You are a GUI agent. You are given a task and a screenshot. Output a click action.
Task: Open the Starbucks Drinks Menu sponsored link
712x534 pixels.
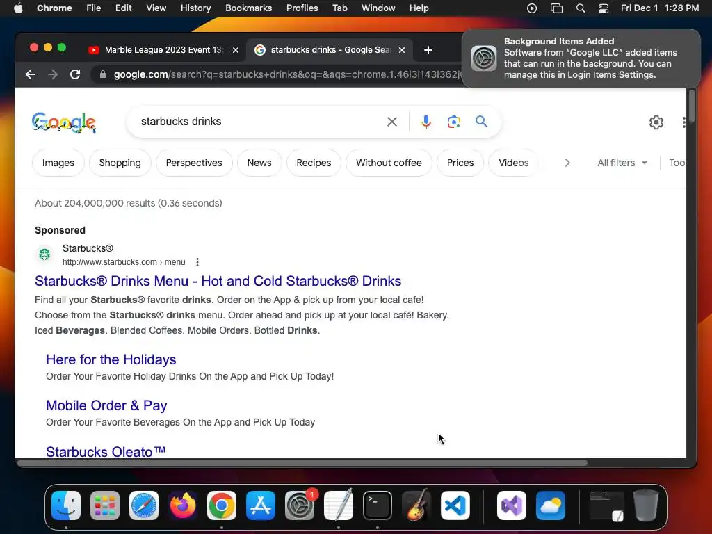218,281
